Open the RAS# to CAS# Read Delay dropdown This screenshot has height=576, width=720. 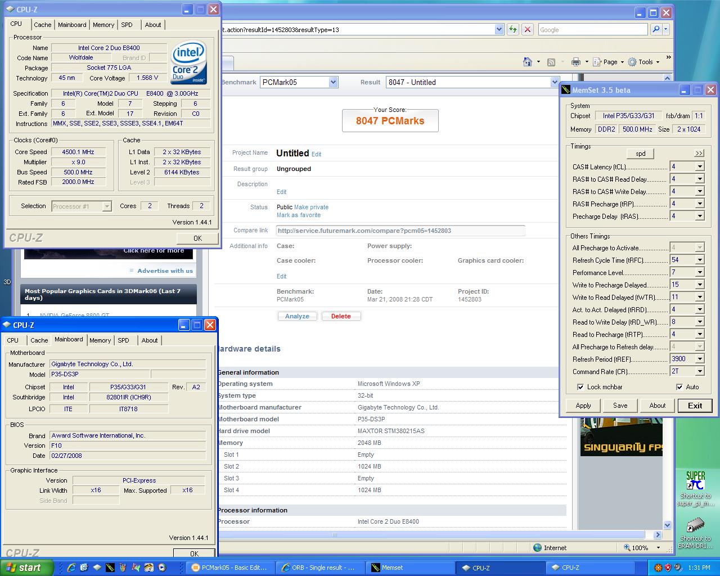(x=700, y=179)
